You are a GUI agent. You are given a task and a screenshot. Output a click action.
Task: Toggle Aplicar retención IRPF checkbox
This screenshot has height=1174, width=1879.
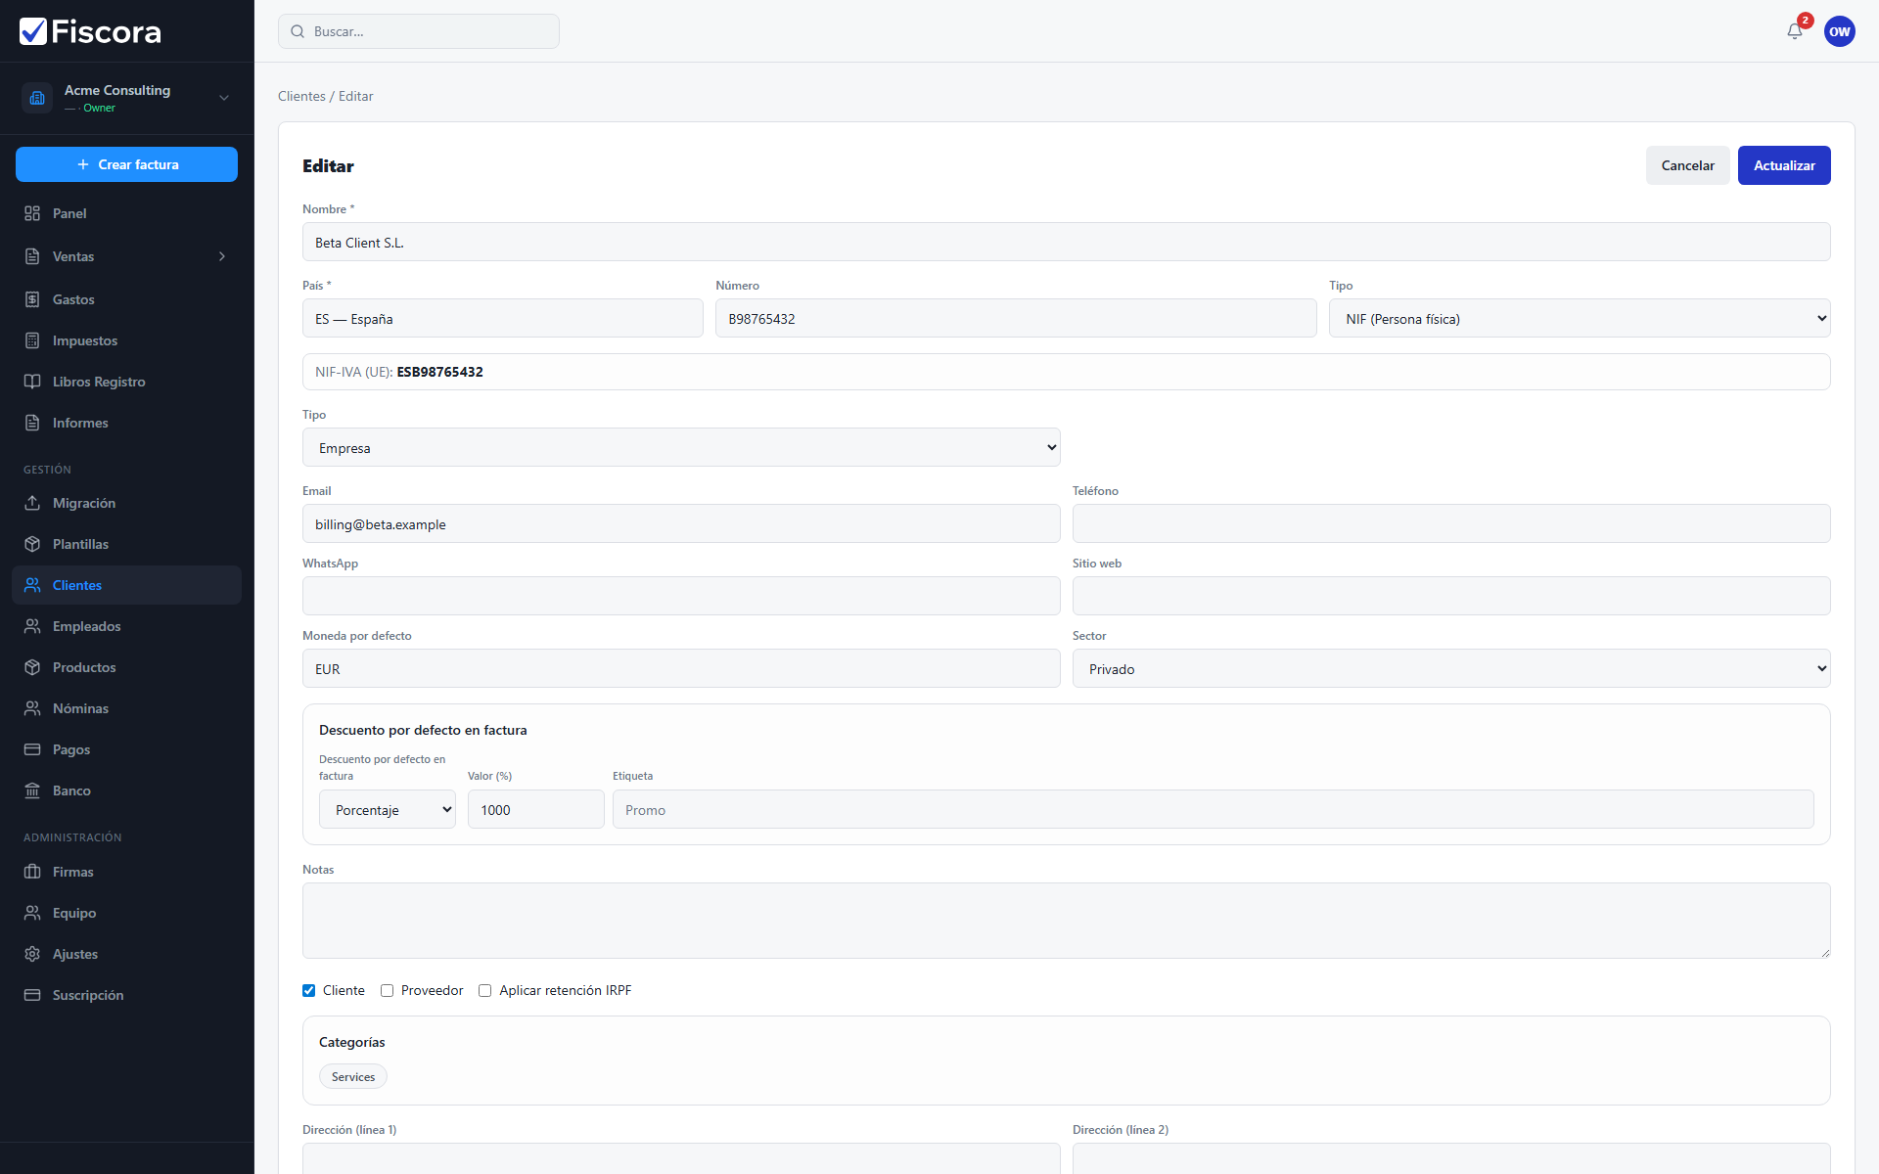(x=484, y=990)
